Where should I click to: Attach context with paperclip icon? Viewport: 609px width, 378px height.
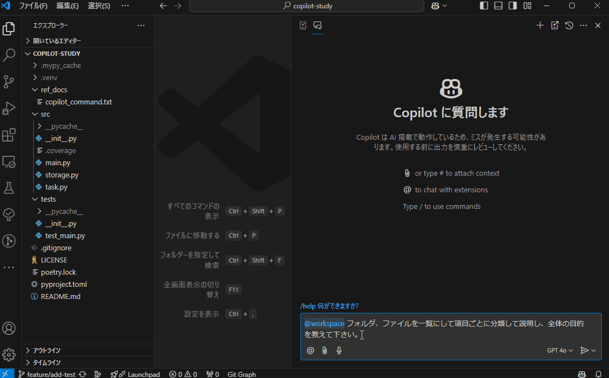pos(325,350)
